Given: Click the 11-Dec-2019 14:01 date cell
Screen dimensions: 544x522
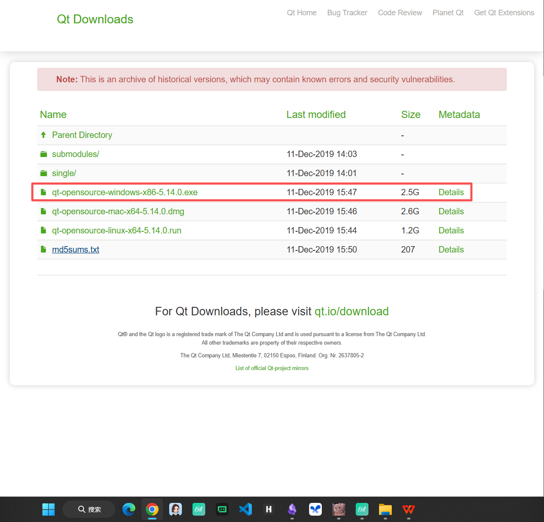Looking at the screenshot, I should pyautogui.click(x=322, y=173).
